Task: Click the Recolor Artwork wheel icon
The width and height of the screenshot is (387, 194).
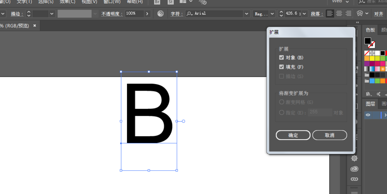Action: [161, 13]
